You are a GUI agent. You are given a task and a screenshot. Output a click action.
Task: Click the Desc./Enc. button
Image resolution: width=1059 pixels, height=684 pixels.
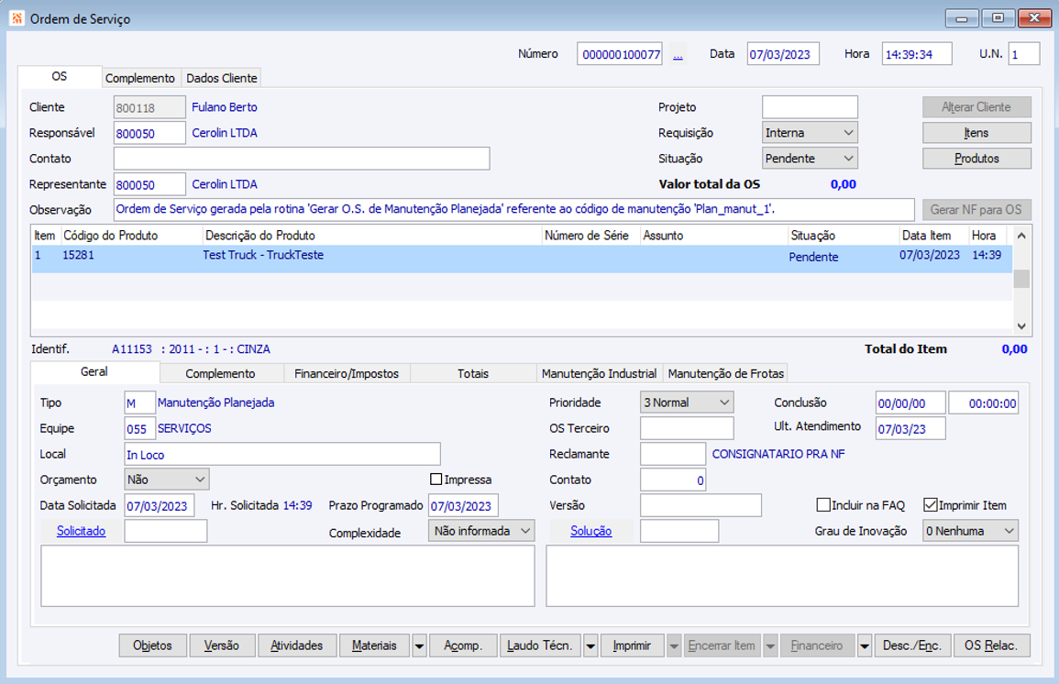click(x=911, y=645)
